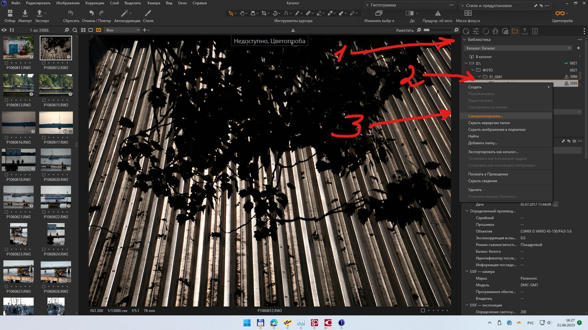588x330 pixels.
Task: Select thumbnail P1060611.RW2
Action: (18, 48)
